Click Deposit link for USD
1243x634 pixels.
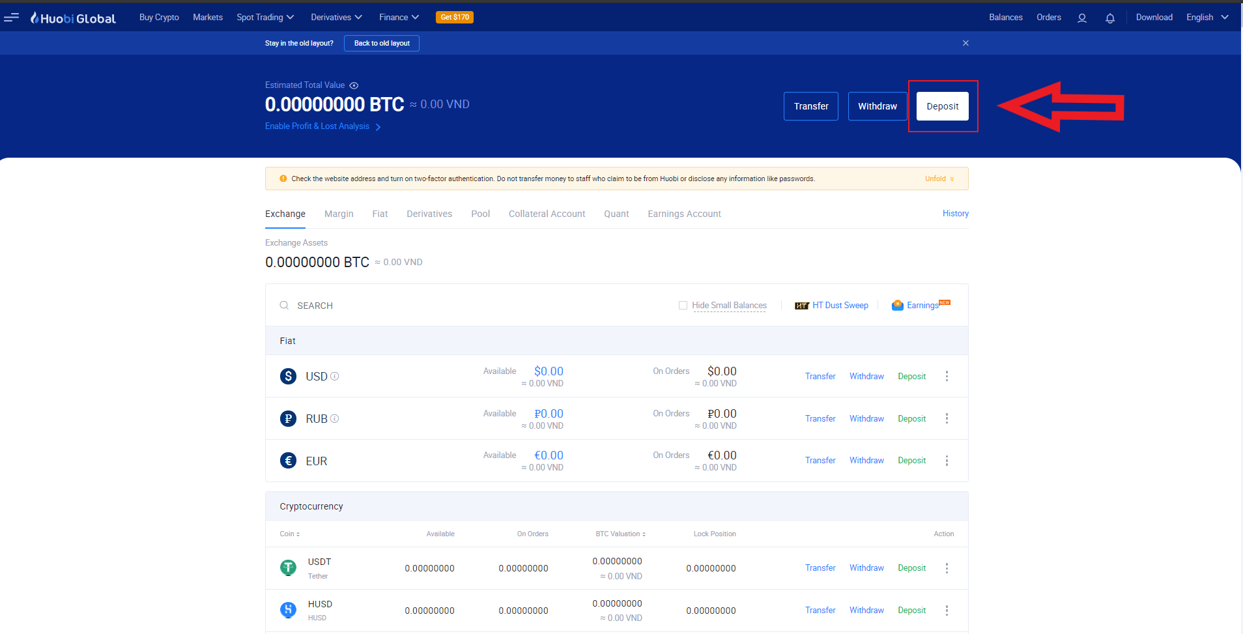coord(911,376)
